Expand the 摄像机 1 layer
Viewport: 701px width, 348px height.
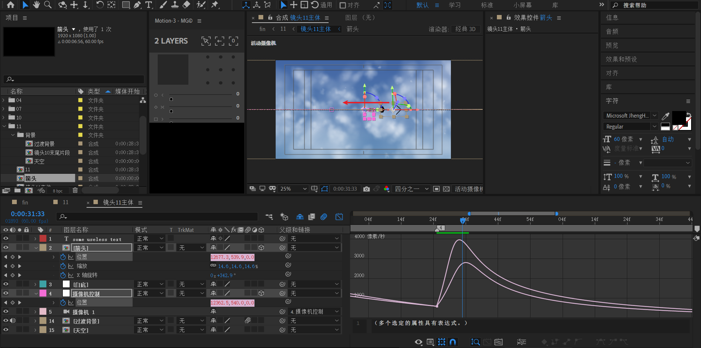[35, 311]
